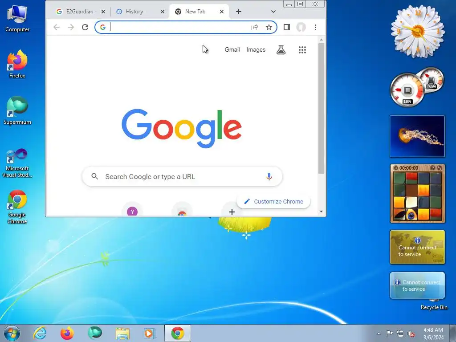Open the Google Chrome desktop shortcut
Screen dimensions: 456x342
pyautogui.click(x=17, y=207)
